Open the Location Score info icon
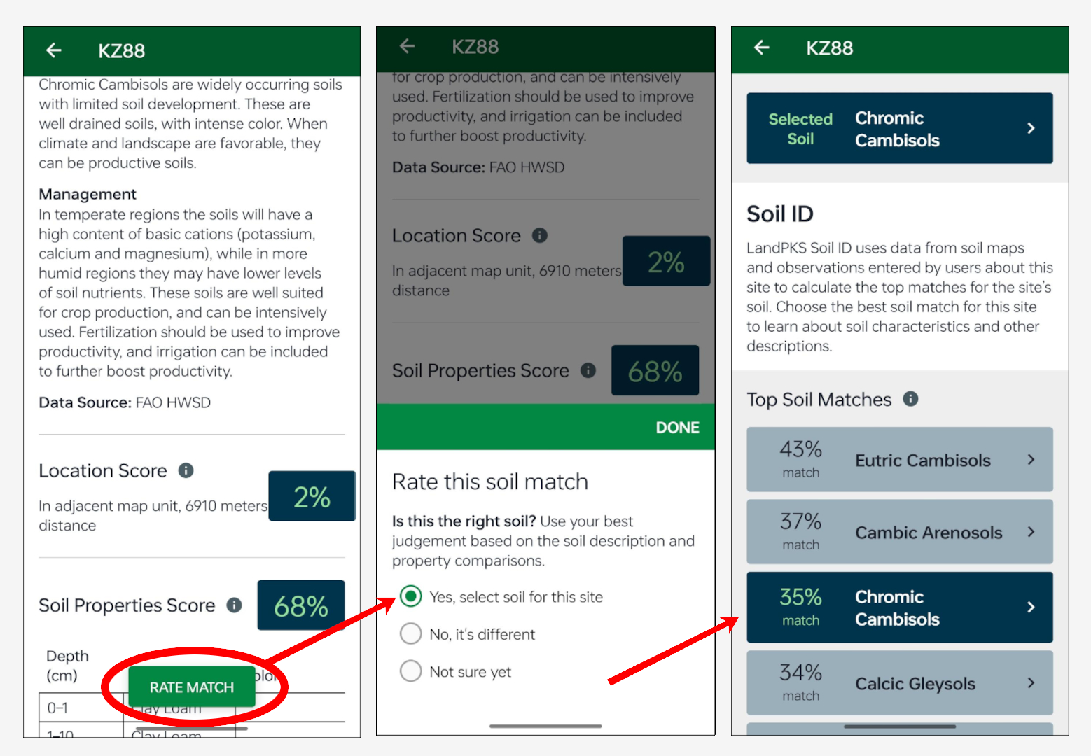The height and width of the screenshot is (756, 1091). (186, 470)
